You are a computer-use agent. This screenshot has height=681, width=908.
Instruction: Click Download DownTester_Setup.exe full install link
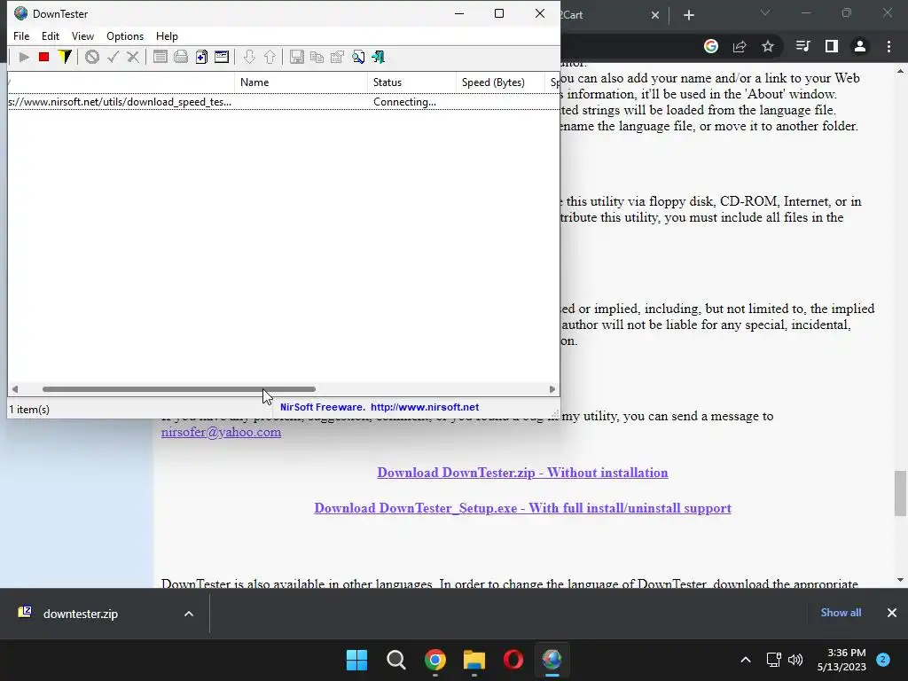tap(522, 508)
